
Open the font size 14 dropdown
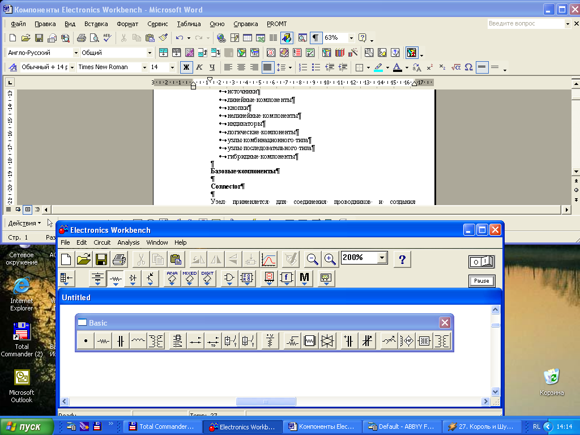172,67
